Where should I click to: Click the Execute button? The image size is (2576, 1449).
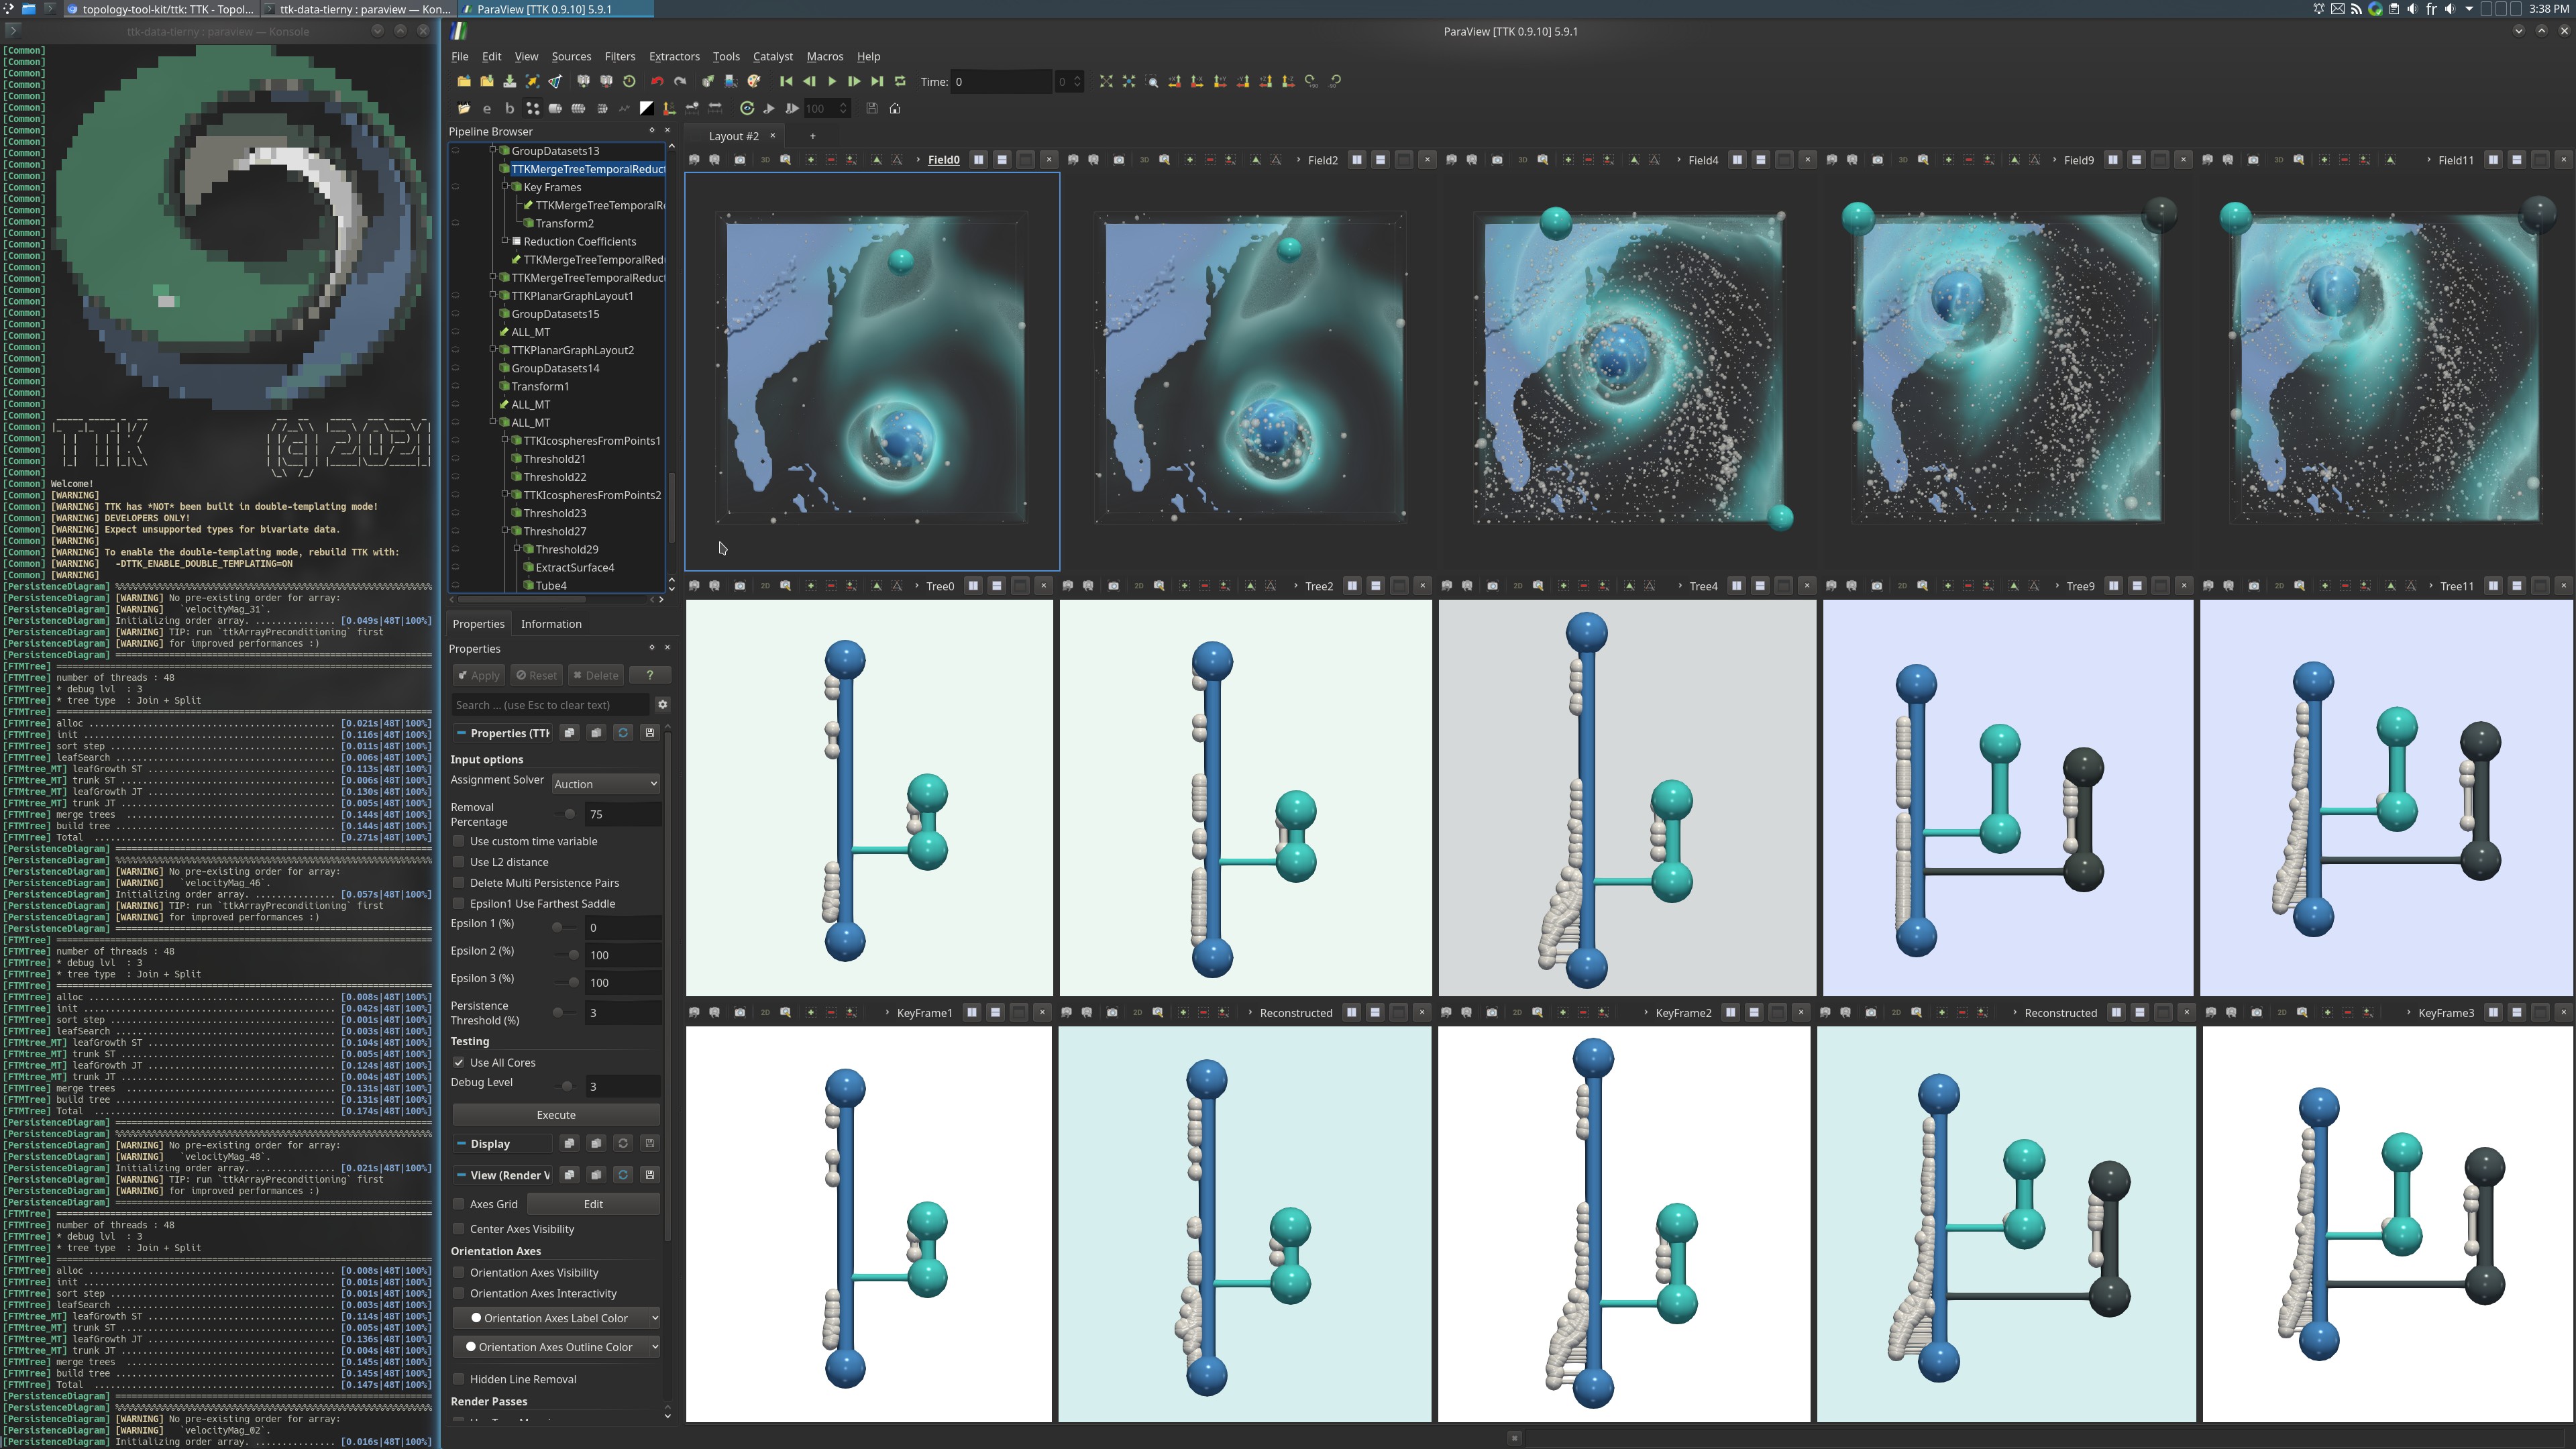pyautogui.click(x=556, y=1115)
